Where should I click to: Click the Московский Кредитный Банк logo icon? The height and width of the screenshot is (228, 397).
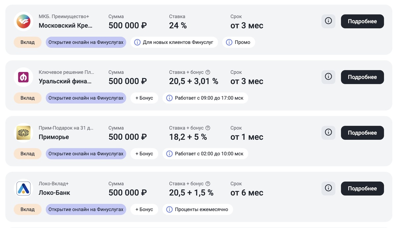[x=23, y=21]
